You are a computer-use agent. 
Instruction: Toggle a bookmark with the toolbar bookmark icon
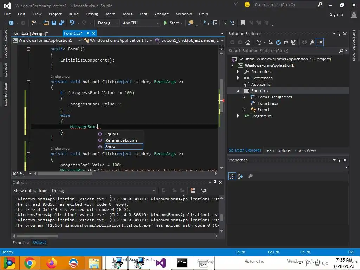pyautogui.click(x=243, y=23)
